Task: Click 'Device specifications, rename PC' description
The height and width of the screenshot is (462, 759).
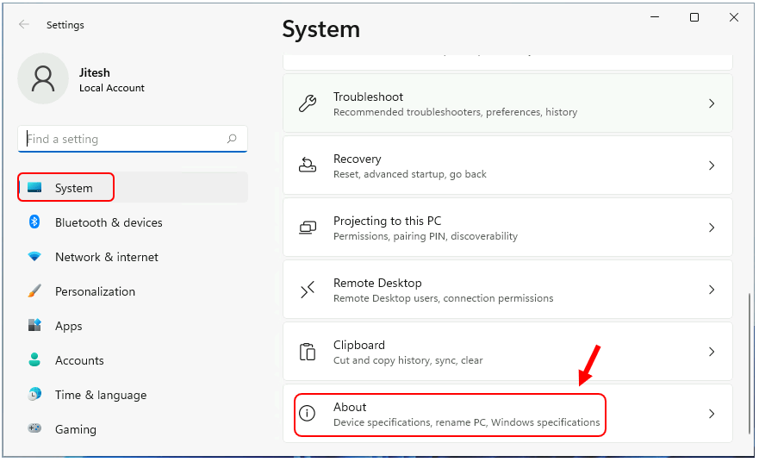Action: [x=467, y=421]
